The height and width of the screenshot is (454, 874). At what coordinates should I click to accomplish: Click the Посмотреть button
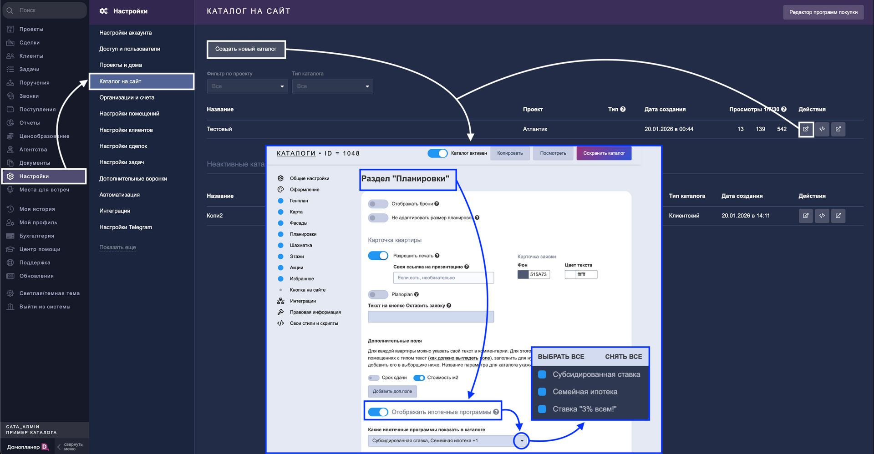[x=553, y=153]
